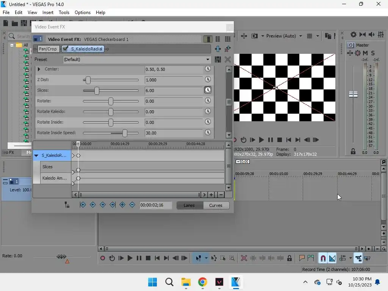Delete keyframe with minus diamond icon
388x291 pixels.
pos(132,205)
